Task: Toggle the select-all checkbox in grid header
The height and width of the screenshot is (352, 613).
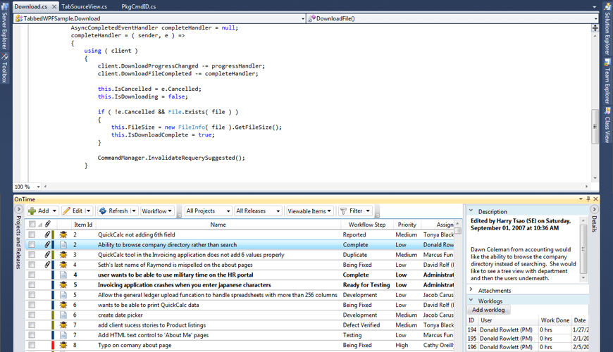Action: [32, 225]
